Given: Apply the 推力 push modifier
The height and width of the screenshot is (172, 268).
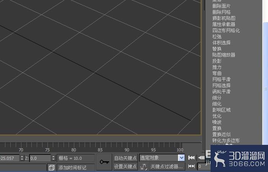Looking at the screenshot, I should (217, 67).
